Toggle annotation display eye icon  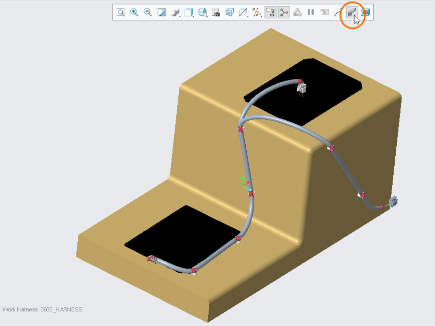[270, 13]
